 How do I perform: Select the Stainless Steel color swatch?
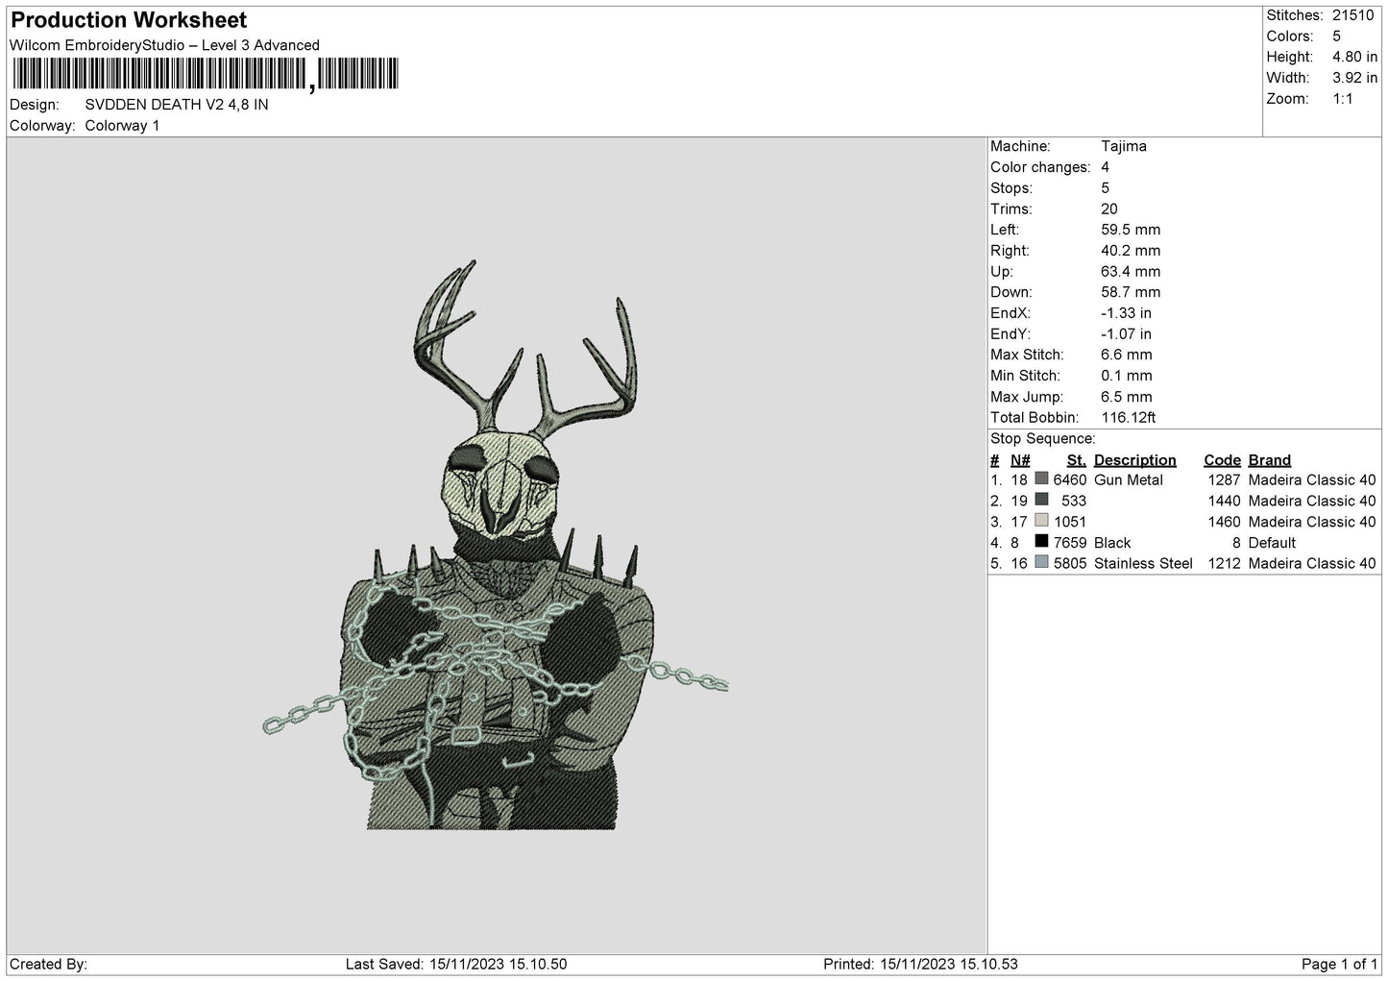point(1041,563)
